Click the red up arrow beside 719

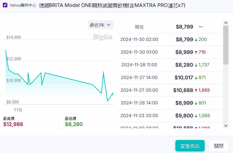click(196, 52)
